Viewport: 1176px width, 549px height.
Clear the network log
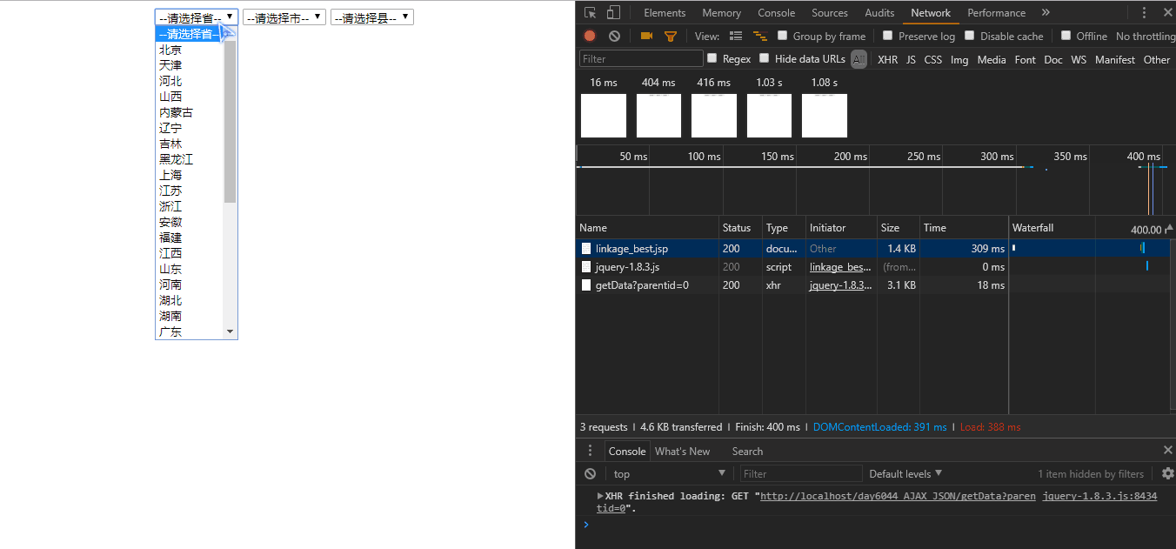tap(615, 36)
